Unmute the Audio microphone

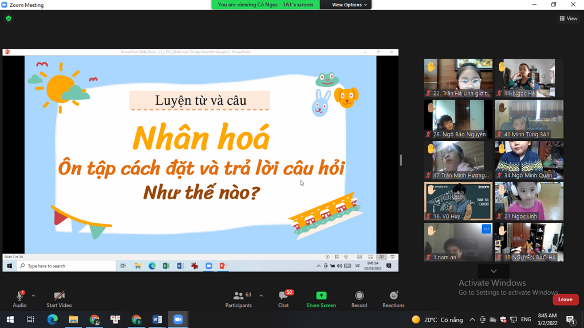[19, 299]
